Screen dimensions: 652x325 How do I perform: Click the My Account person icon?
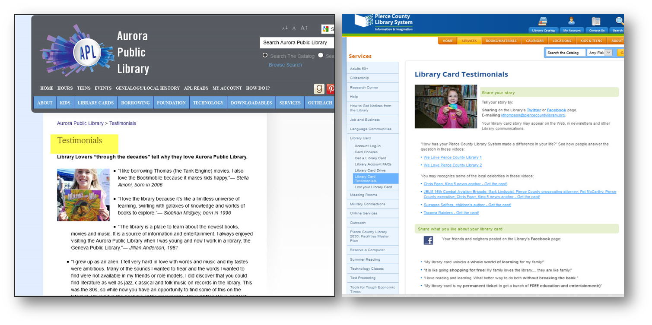click(x=572, y=21)
